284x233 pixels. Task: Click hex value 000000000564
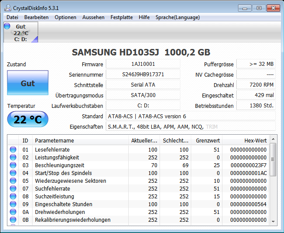tap(248, 204)
